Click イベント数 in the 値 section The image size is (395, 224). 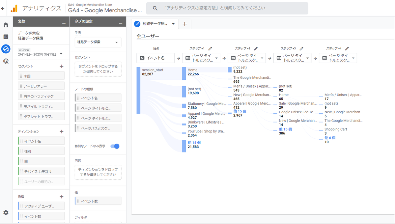pos(98,201)
